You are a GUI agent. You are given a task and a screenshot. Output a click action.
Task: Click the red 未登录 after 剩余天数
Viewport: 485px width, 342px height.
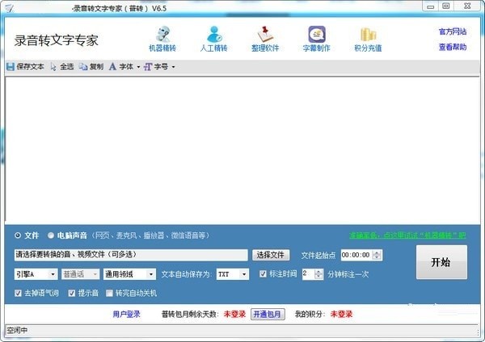click(234, 315)
